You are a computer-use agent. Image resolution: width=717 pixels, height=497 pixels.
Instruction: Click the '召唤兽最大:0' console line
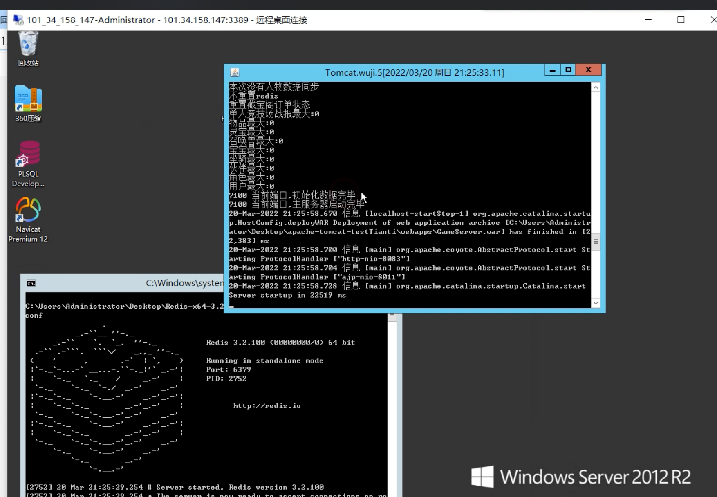[x=256, y=141]
